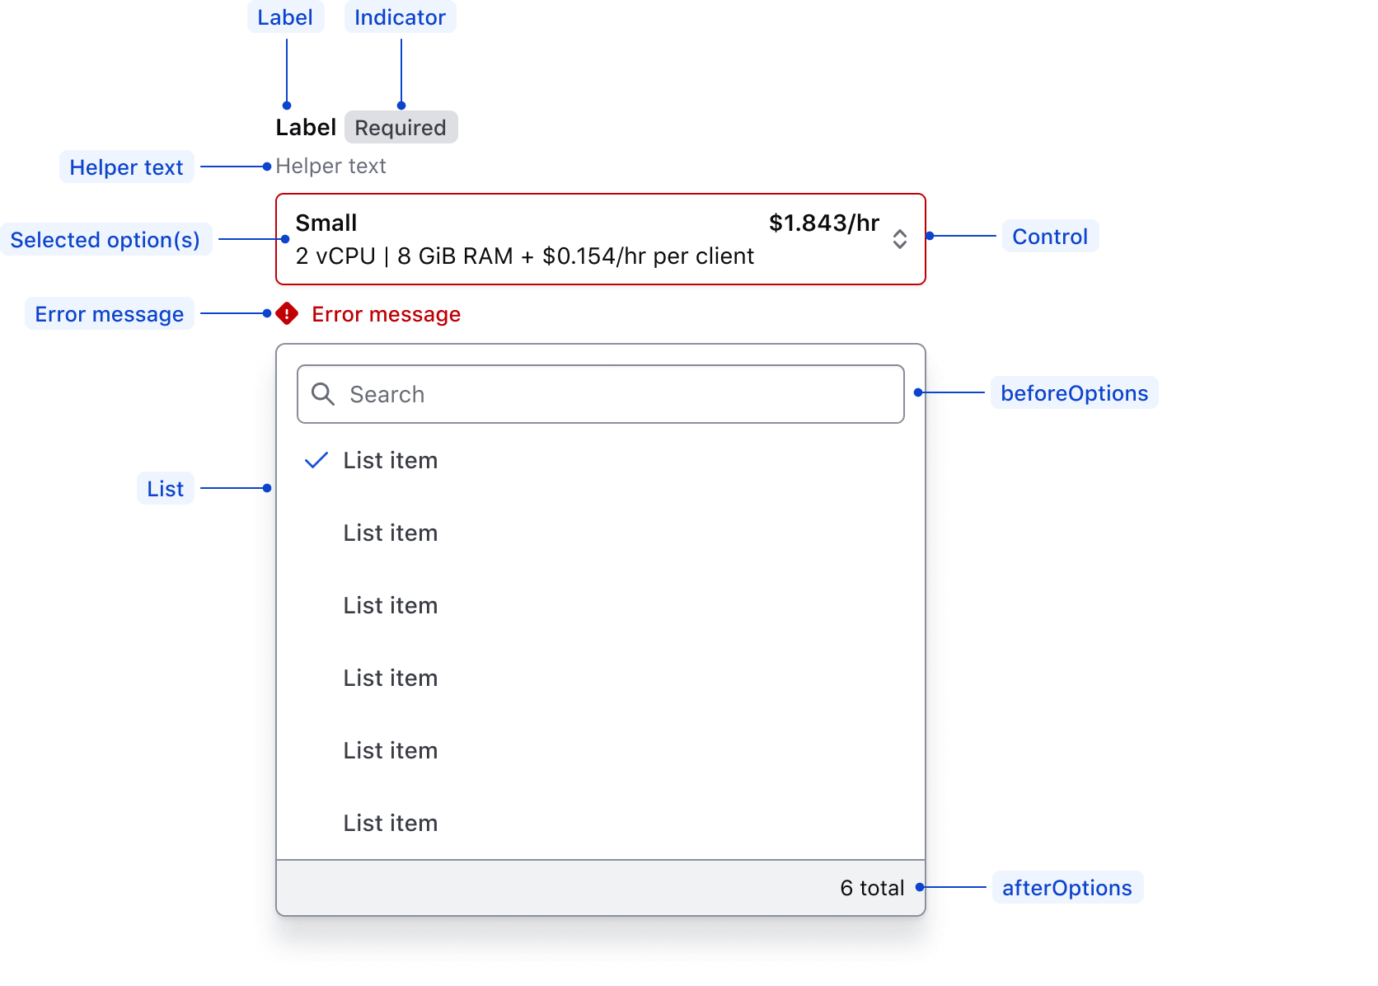Viewport: 1378px width, 986px height.
Task: Select the last List item
Action: (391, 823)
